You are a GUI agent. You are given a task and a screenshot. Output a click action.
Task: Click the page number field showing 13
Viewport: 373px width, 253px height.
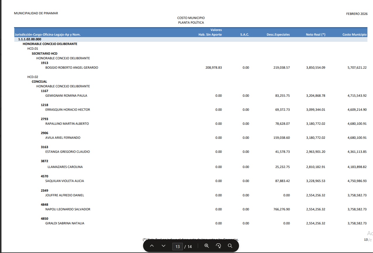(x=178, y=246)
